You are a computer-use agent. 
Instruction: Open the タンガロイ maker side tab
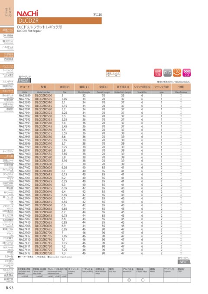[7, 175]
